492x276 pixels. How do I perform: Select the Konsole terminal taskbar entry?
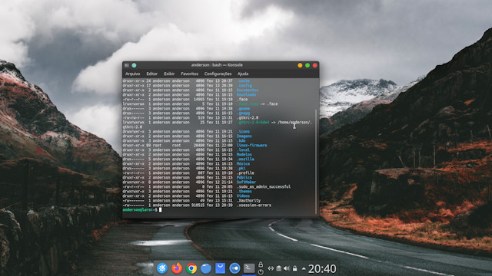[x=249, y=268]
